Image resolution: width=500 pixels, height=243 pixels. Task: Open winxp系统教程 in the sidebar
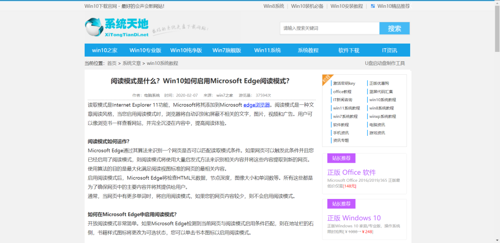point(383,116)
